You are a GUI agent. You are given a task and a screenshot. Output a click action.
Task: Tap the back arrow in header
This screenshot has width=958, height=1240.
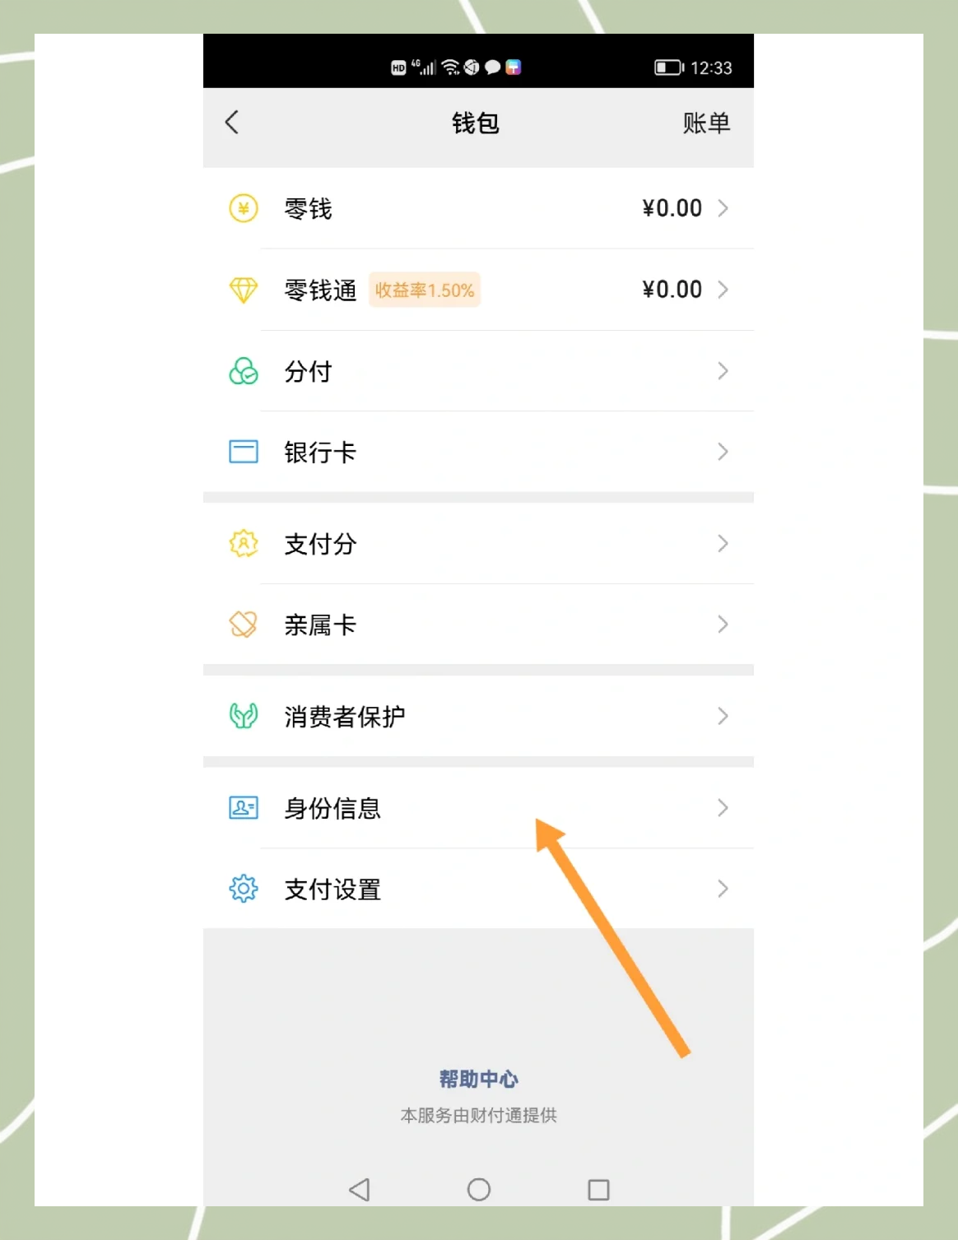[232, 123]
